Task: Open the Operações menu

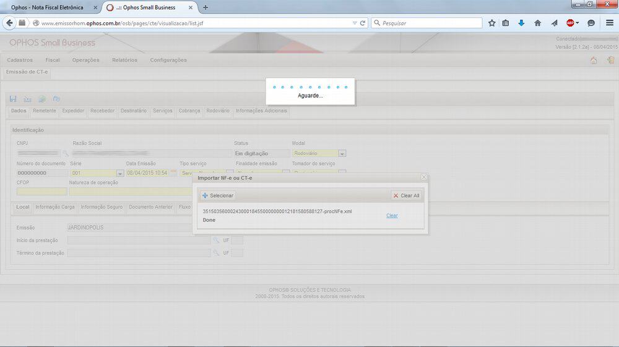Action: tap(85, 60)
